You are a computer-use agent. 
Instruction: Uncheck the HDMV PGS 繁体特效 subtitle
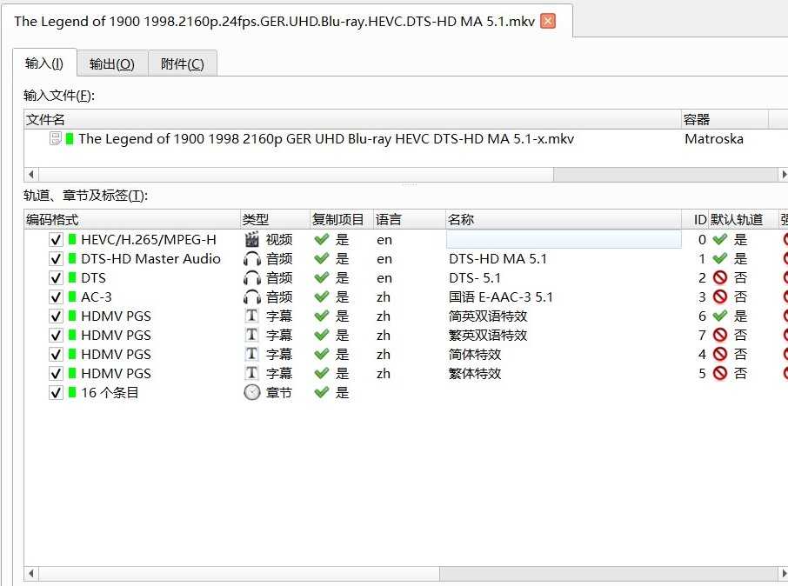pyautogui.click(x=56, y=373)
